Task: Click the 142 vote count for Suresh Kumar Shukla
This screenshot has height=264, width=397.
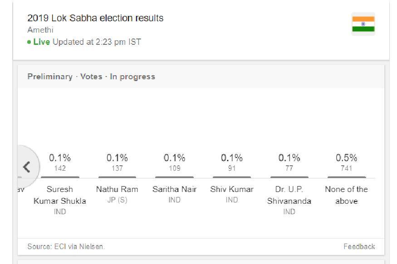Action: [x=60, y=168]
